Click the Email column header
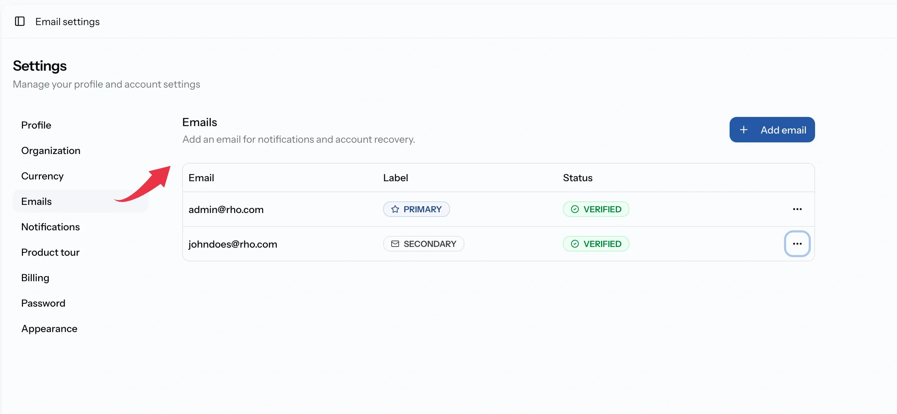This screenshot has width=897, height=414. point(201,178)
